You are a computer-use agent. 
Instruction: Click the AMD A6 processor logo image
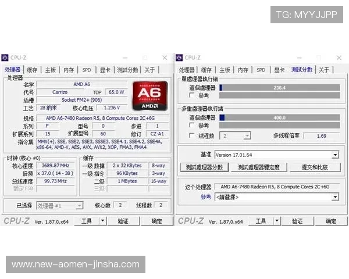tap(150, 96)
